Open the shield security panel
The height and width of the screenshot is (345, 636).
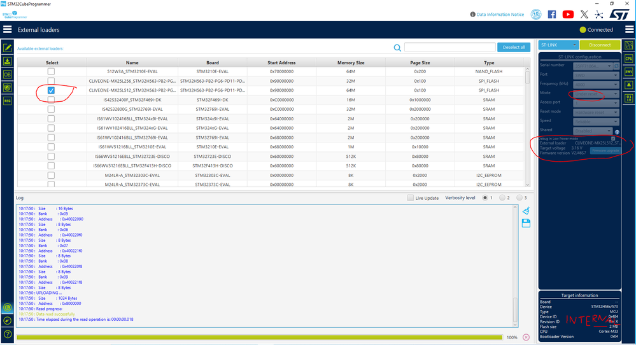click(x=7, y=88)
